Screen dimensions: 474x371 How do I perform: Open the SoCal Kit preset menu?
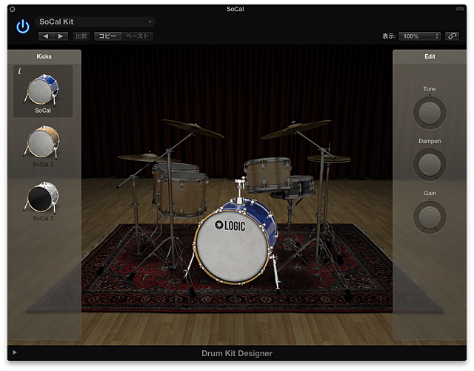coord(95,22)
